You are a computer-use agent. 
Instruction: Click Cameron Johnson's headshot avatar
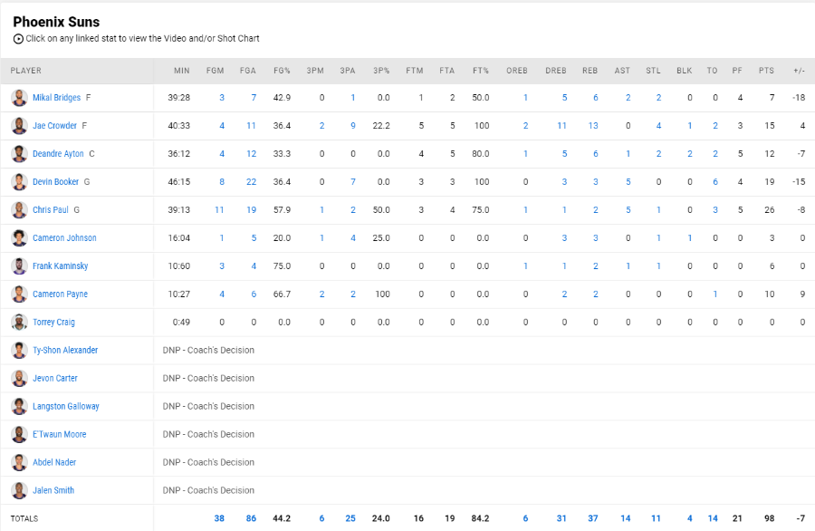coord(19,238)
